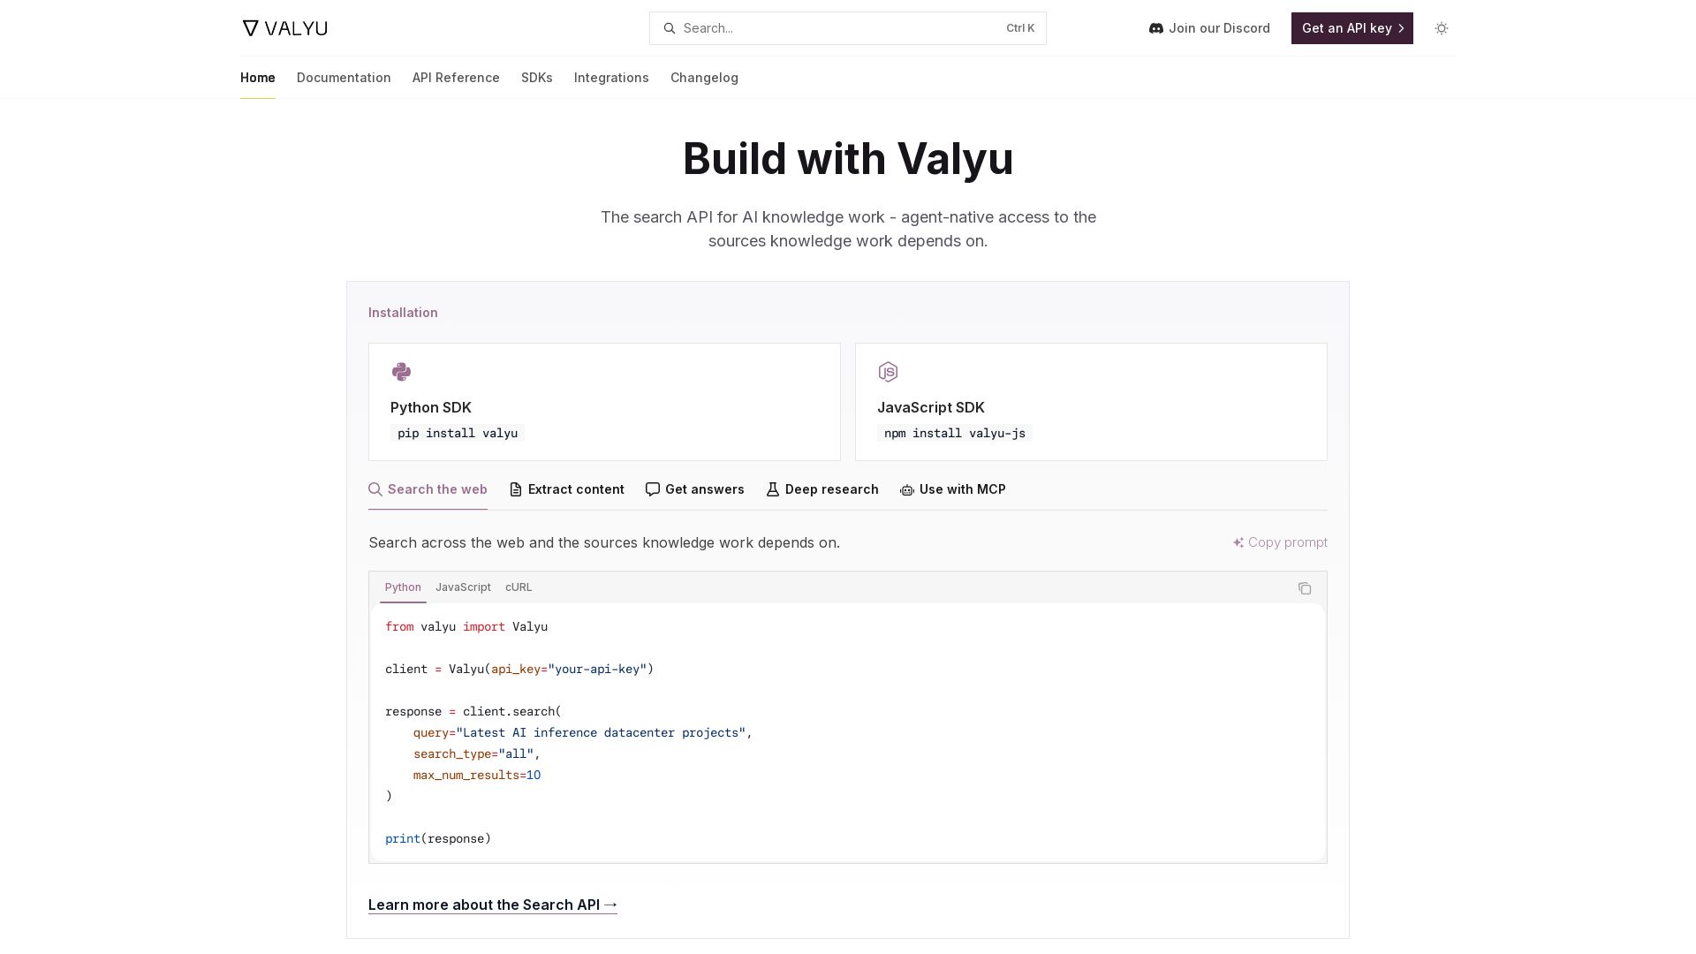This screenshot has width=1696, height=954.
Task: Open the Integrations tab
Action: tap(611, 78)
